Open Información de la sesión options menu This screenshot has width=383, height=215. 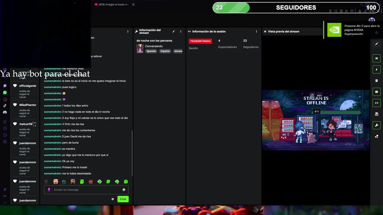point(256,31)
